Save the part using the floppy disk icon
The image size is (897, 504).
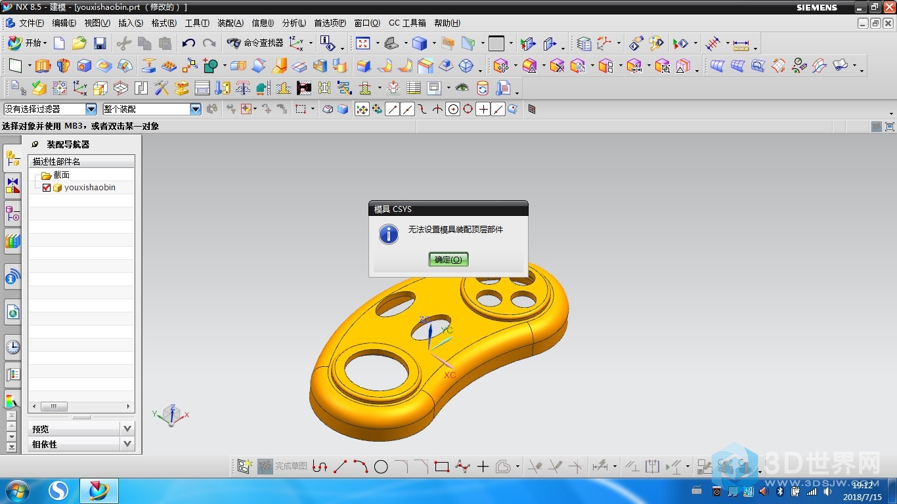pyautogui.click(x=100, y=43)
